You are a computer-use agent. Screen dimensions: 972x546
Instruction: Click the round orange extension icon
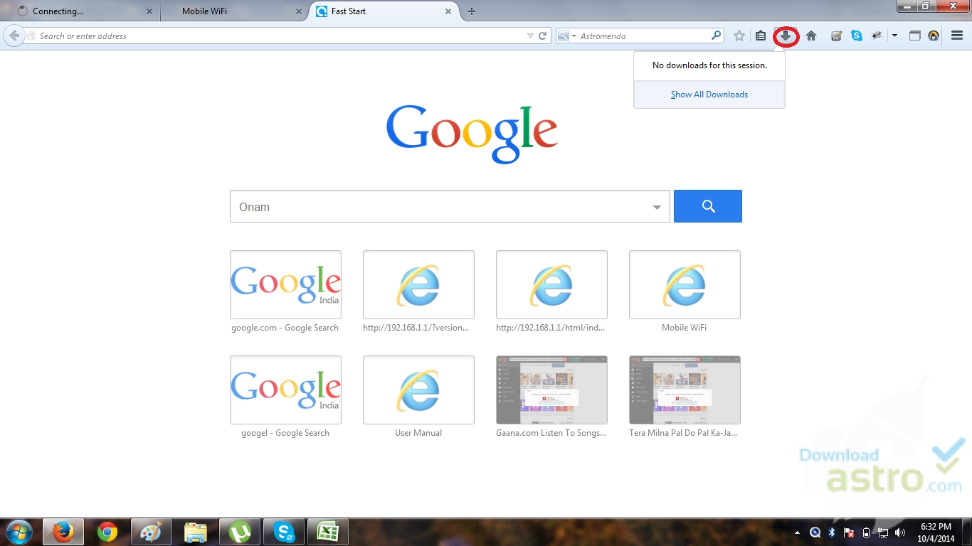click(934, 36)
